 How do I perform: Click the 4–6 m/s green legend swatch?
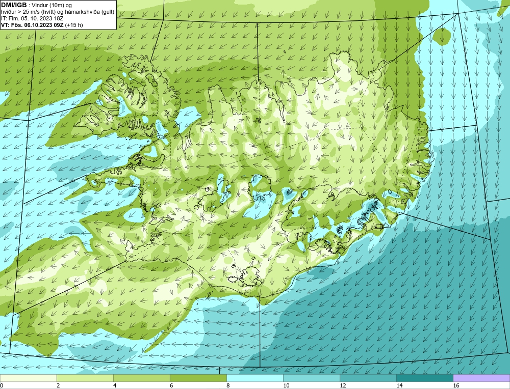pos(141,378)
